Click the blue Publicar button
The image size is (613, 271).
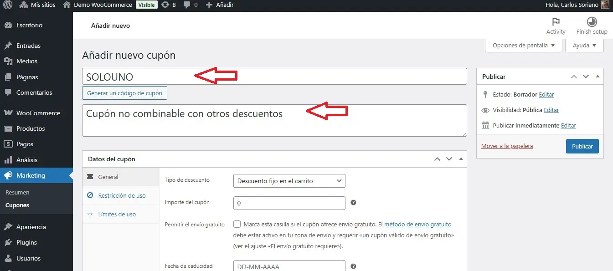(582, 146)
